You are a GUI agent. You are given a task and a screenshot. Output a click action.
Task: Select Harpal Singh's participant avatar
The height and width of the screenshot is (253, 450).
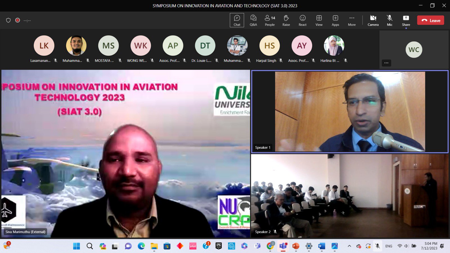(x=269, y=46)
